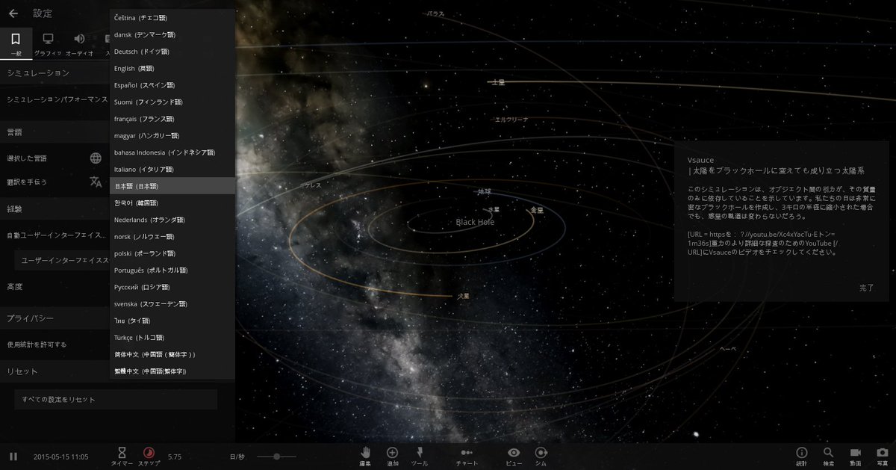This screenshot has height=470, width=896.
Task: Select dansk (デンマーク語) language option
Action: [x=172, y=34]
